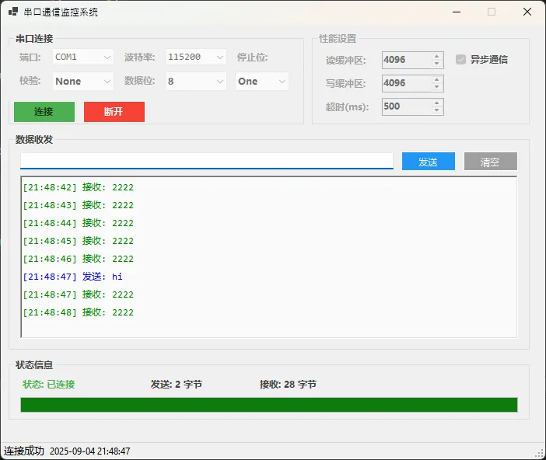Focus the message send input field
Screen dimensions: 546x460
pyautogui.click(x=206, y=160)
